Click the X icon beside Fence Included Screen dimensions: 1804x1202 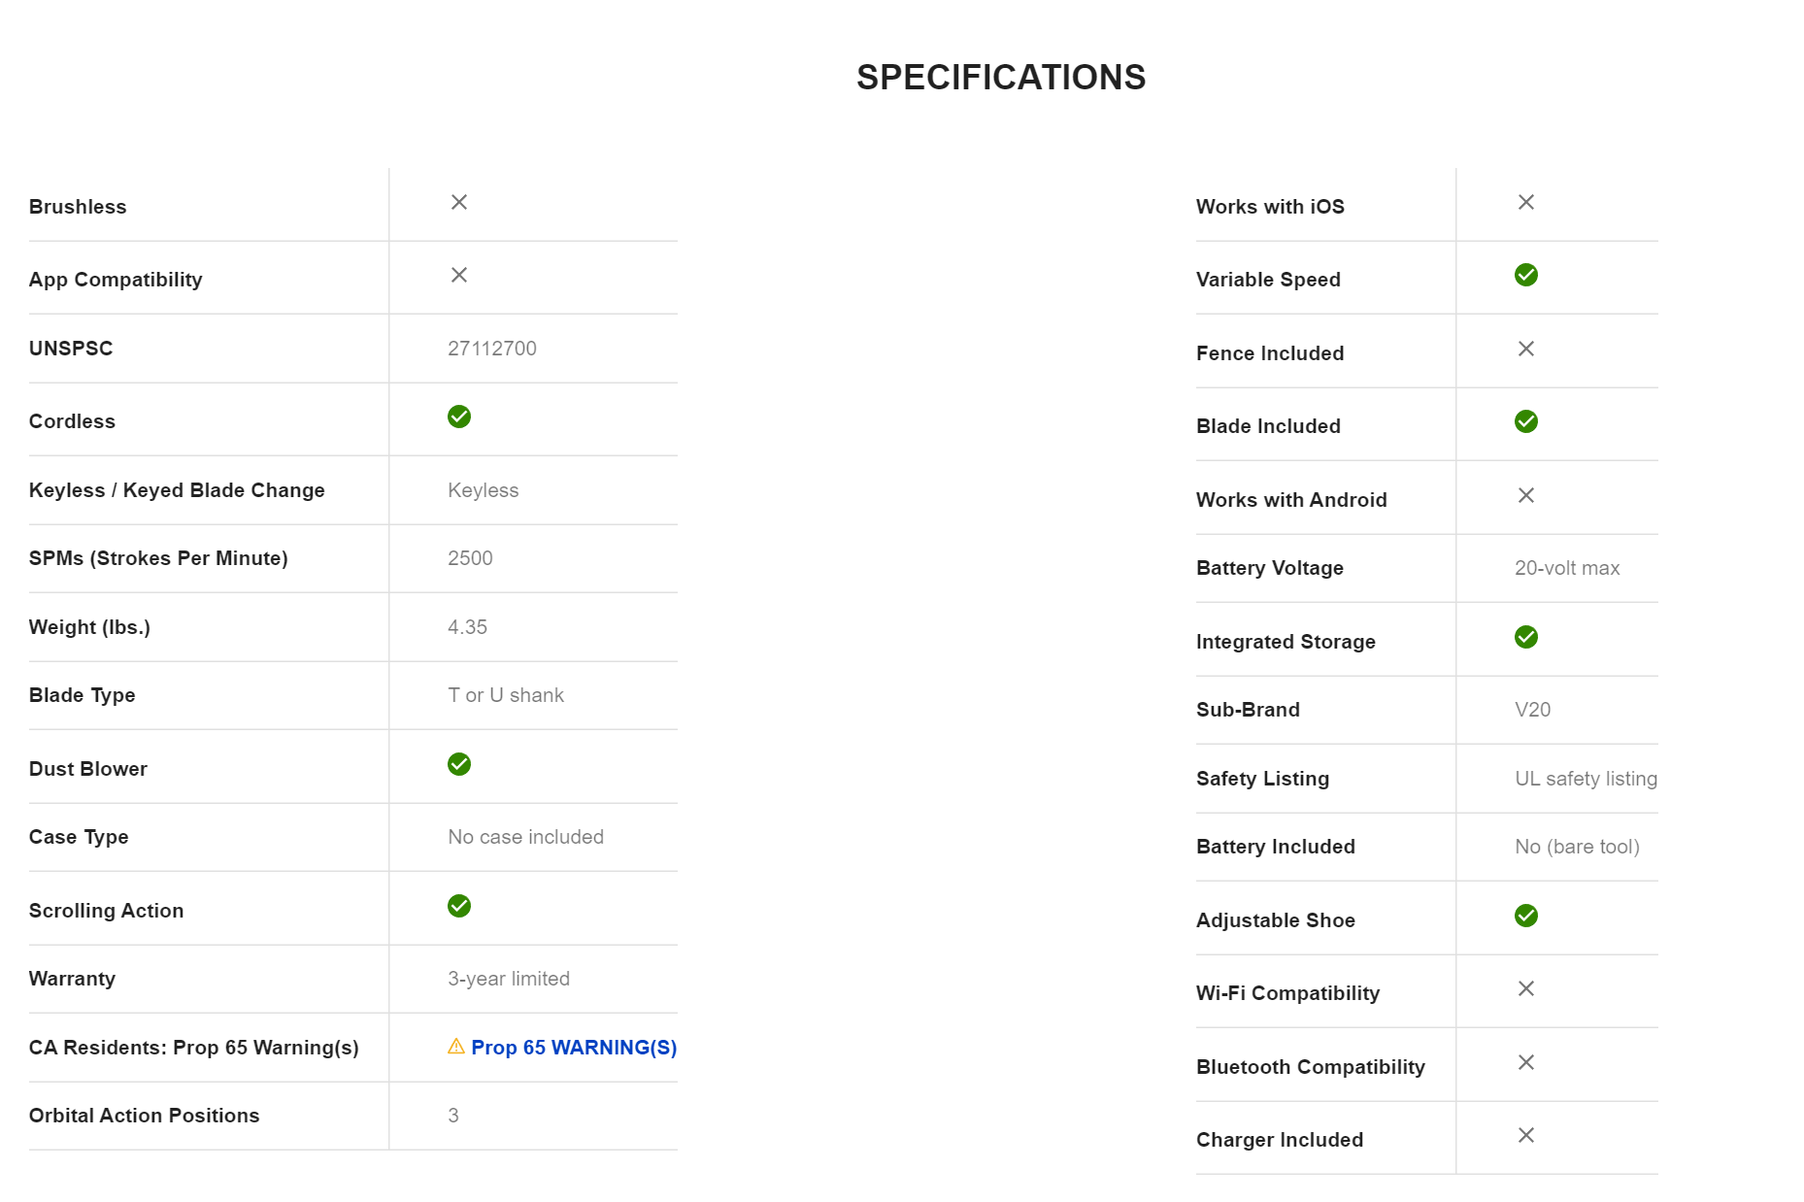(1526, 349)
